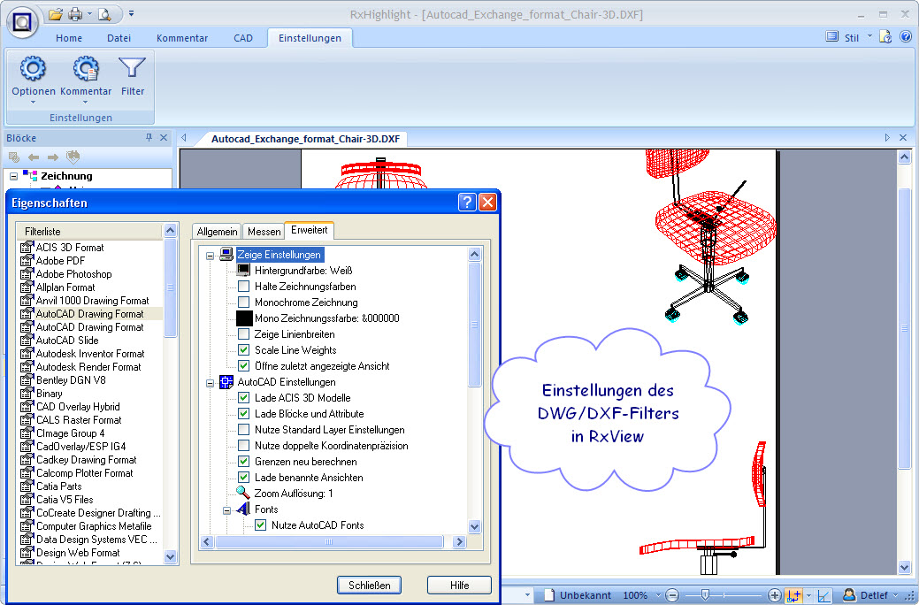The height and width of the screenshot is (605, 919).
Task: Toggle Lade Blöcke und Attribute checkbox
Action: (x=244, y=413)
